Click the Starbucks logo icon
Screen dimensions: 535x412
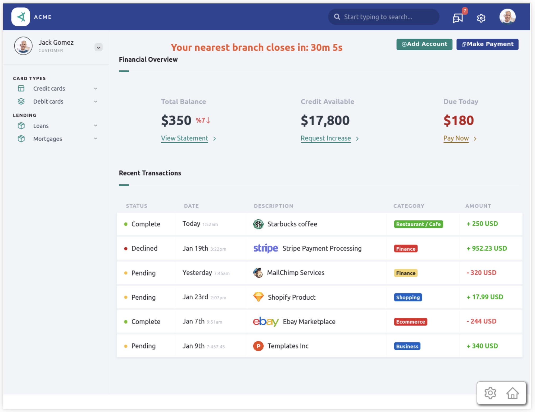tap(258, 224)
